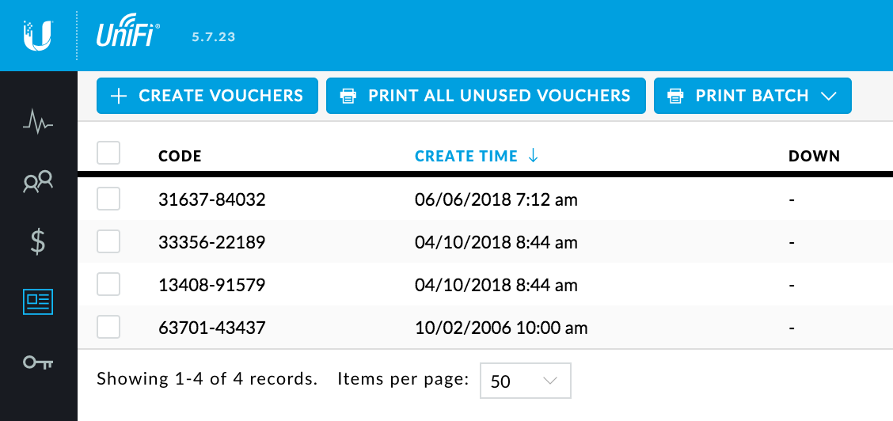Expand the Print Batch dropdown
The width and height of the screenshot is (893, 421).
point(752,96)
